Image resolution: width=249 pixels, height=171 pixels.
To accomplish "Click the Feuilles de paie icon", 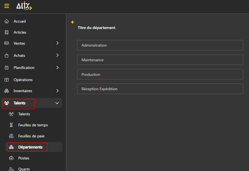I will click(11, 136).
